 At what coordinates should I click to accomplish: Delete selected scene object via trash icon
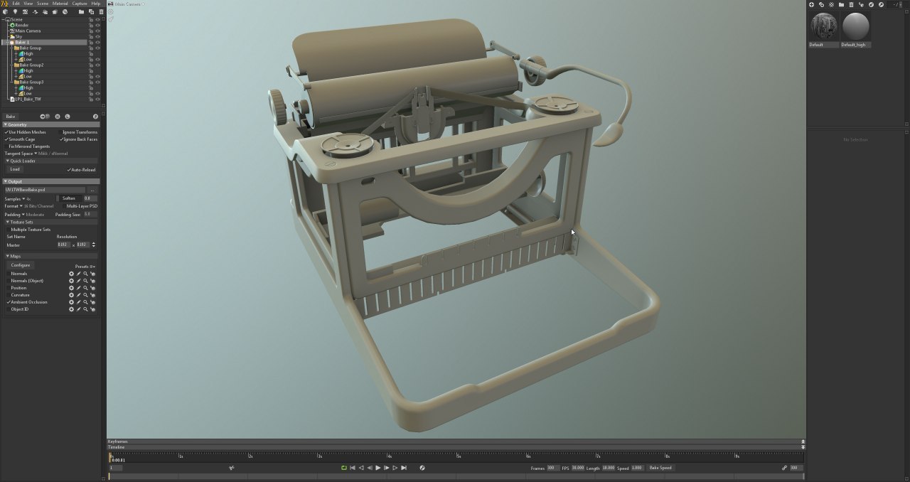101,11
